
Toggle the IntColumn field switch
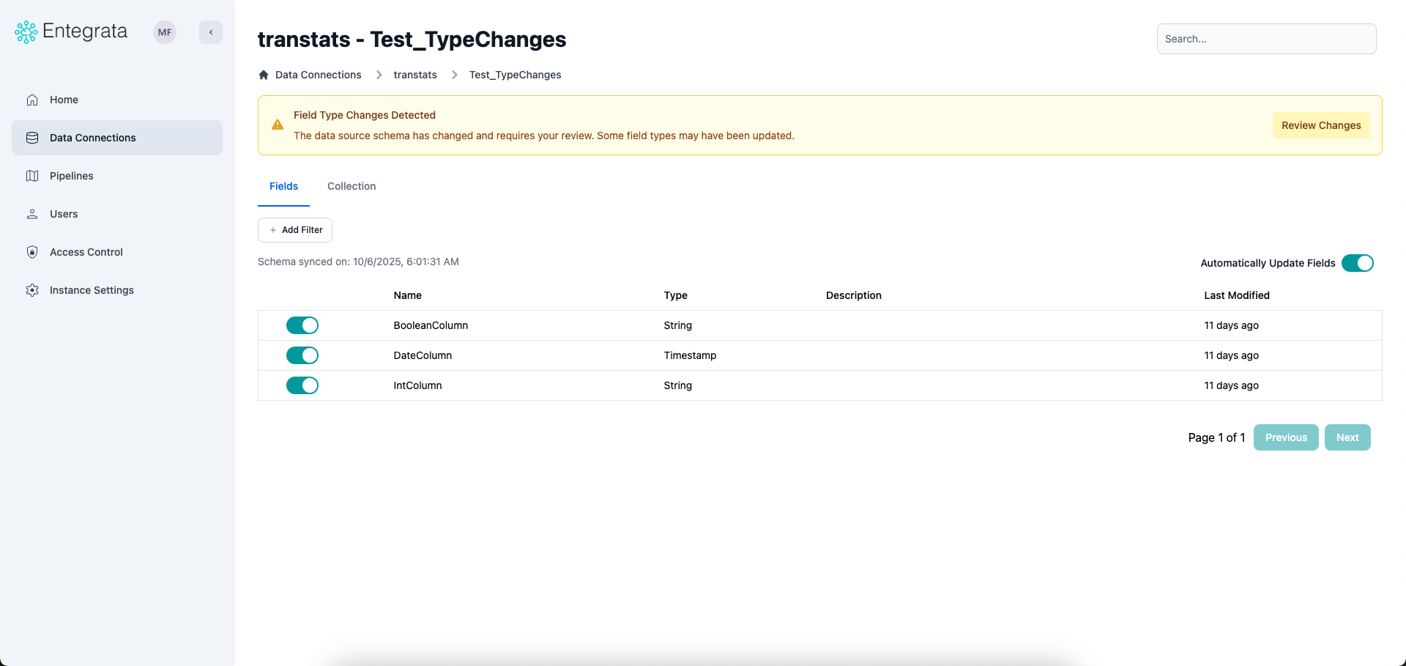point(302,385)
